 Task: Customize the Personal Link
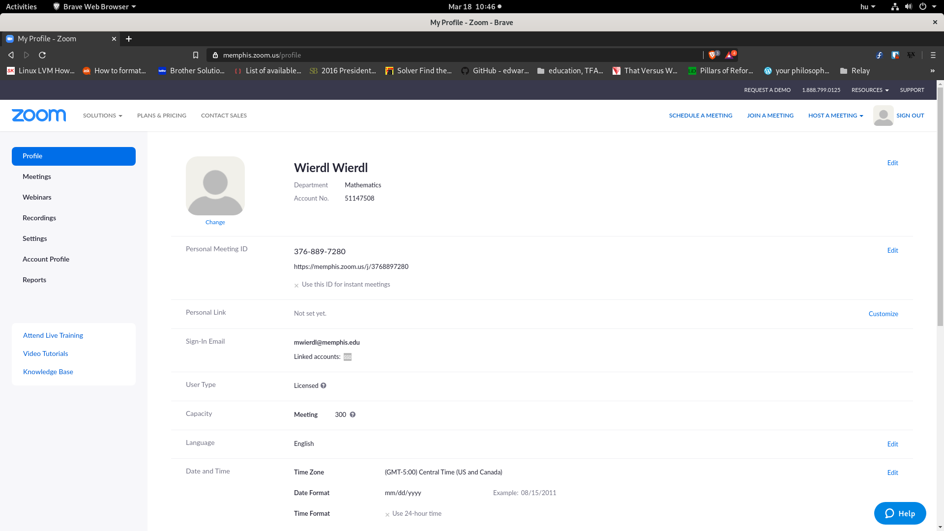point(883,314)
